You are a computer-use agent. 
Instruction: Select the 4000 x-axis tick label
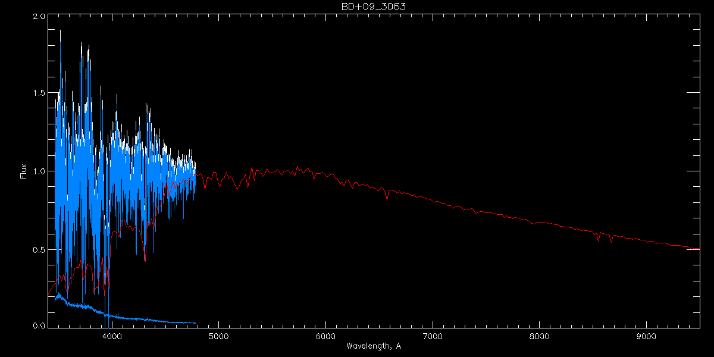[112, 335]
